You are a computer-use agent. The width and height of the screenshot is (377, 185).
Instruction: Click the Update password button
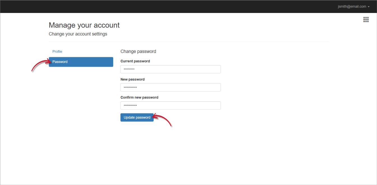click(x=137, y=117)
